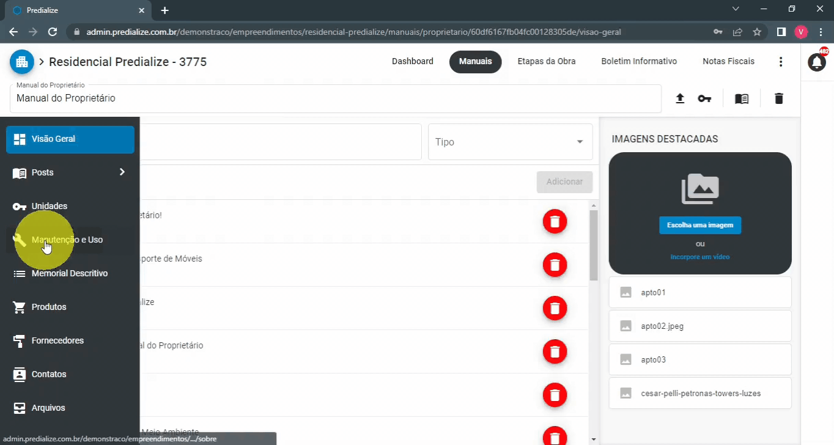Open the Etapas da Obra tab

coord(547,62)
